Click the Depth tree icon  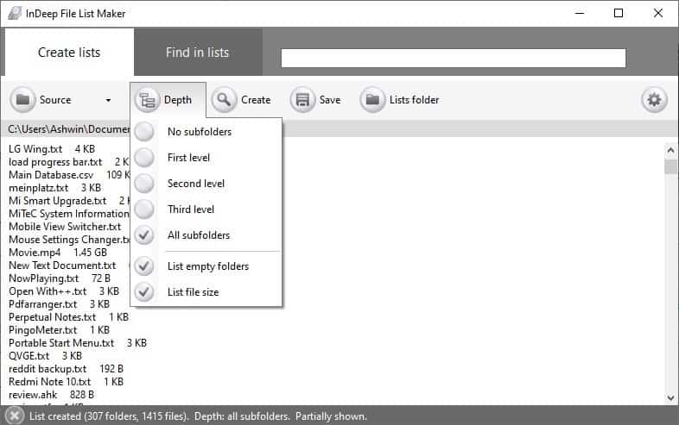[147, 100]
